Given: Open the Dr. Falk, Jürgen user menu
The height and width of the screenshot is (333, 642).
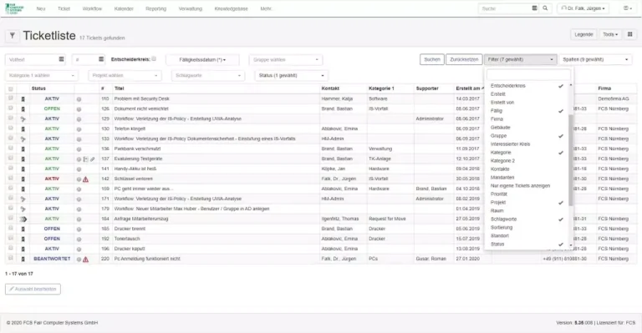Looking at the screenshot, I should [583, 8].
